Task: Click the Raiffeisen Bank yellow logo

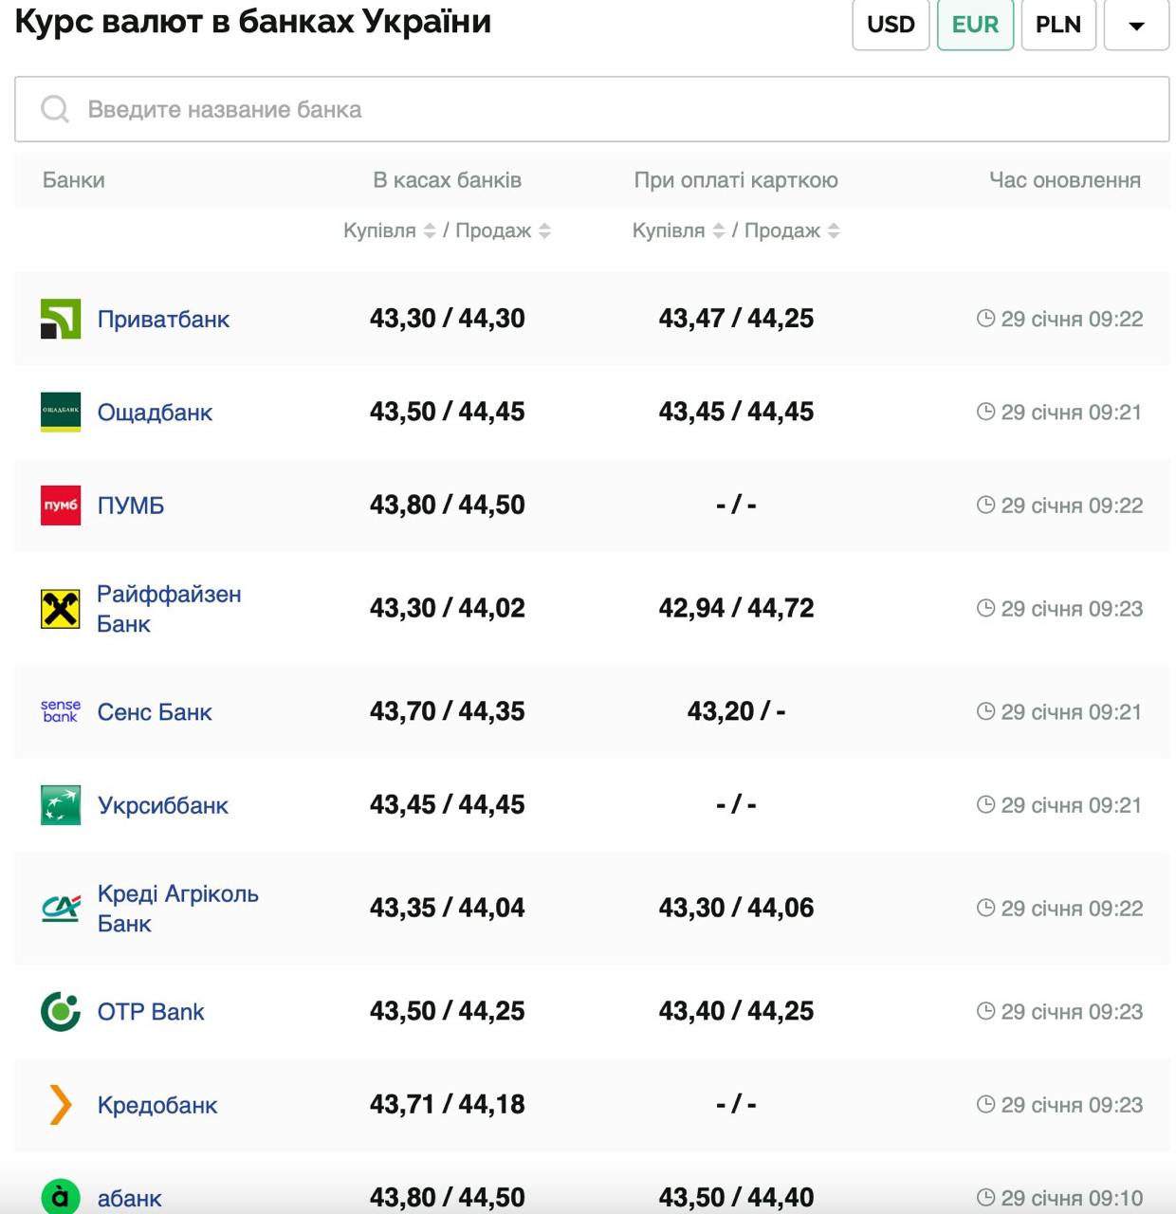Action: point(60,609)
